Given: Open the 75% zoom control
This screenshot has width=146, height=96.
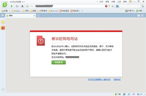Looking at the screenshot, I should click(x=140, y=94).
